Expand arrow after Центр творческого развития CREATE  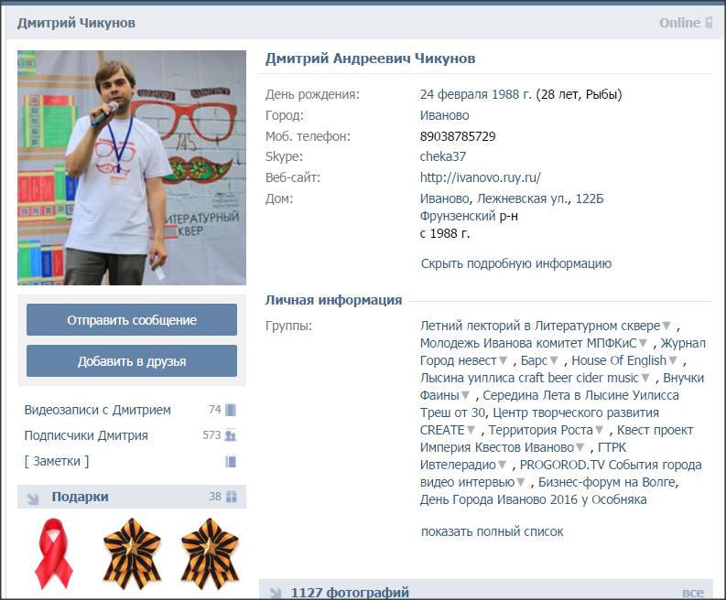pos(471,430)
